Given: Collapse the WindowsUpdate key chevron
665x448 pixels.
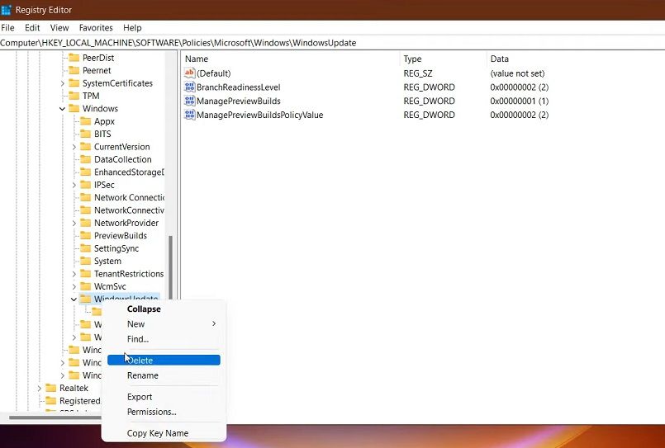Looking at the screenshot, I should (74, 299).
